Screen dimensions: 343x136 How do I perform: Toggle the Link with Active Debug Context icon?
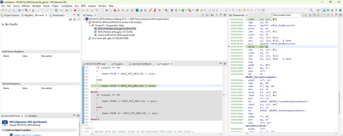pos(315,15)
